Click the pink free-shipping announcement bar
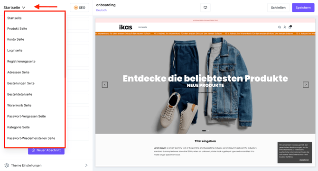The width and height of the screenshot is (318, 171). (205, 20)
